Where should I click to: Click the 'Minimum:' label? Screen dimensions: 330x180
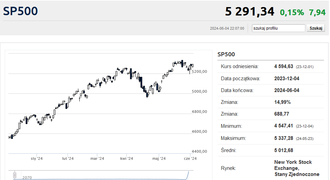click(x=231, y=126)
